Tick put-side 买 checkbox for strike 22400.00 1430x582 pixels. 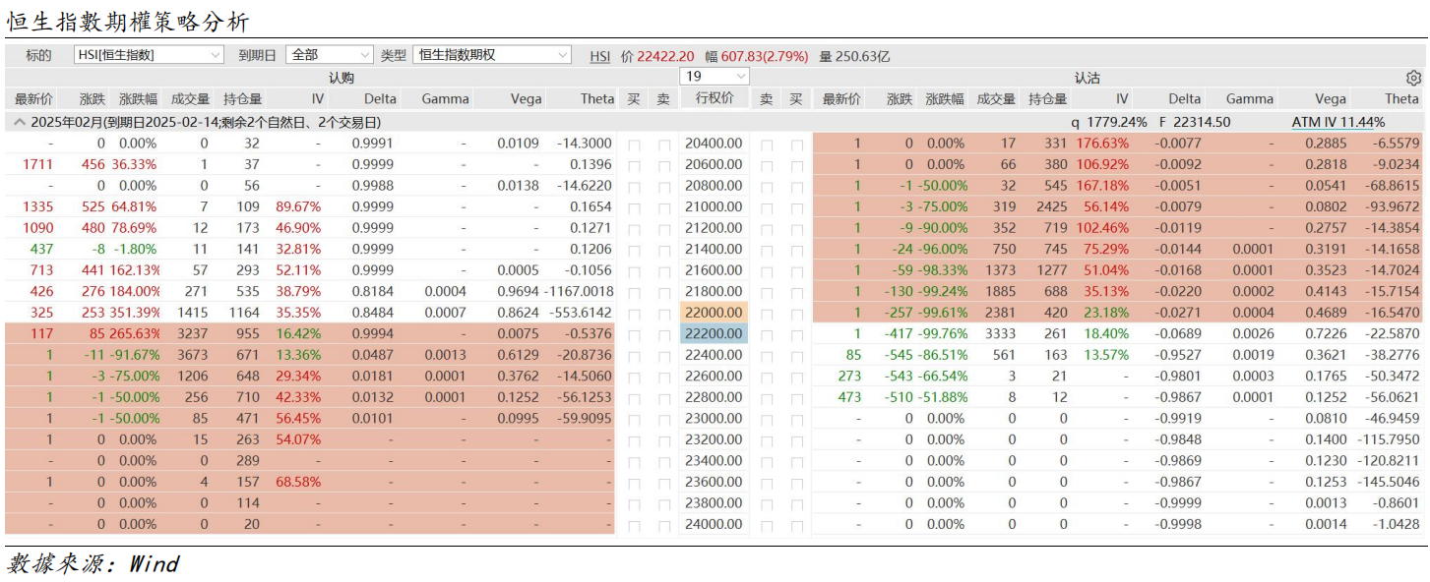796,356
